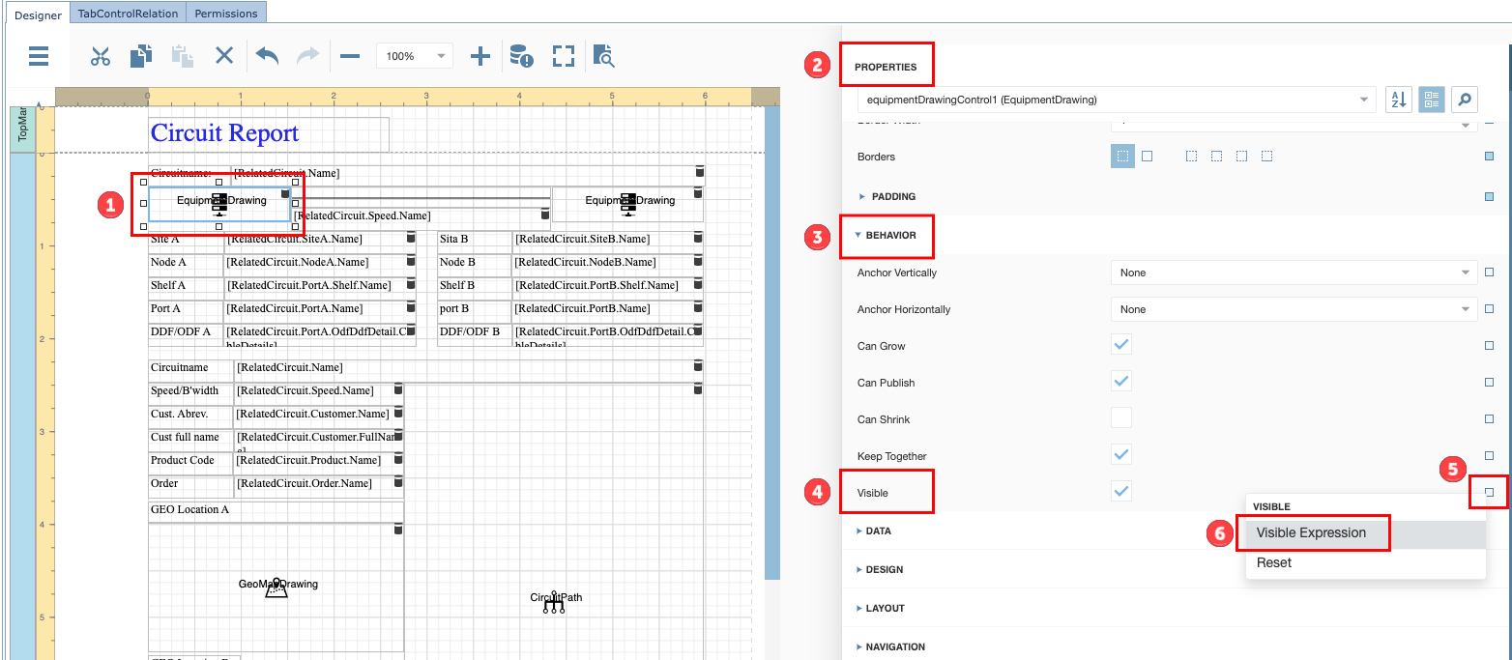Enable the Can Shrink checkbox
The width and height of the screenshot is (1512, 660).
1120,418
